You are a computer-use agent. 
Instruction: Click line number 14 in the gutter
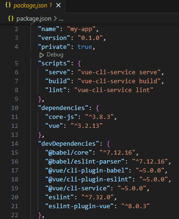15,144
